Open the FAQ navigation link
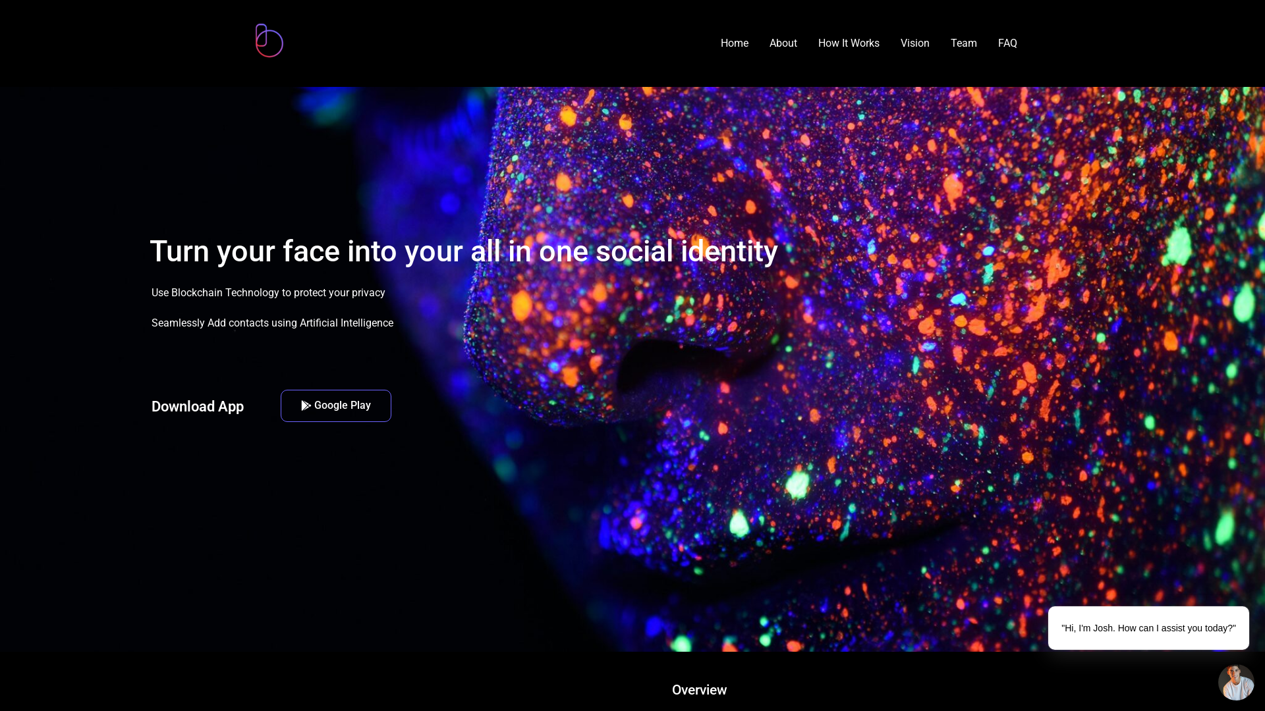1265x711 pixels. click(x=1007, y=43)
